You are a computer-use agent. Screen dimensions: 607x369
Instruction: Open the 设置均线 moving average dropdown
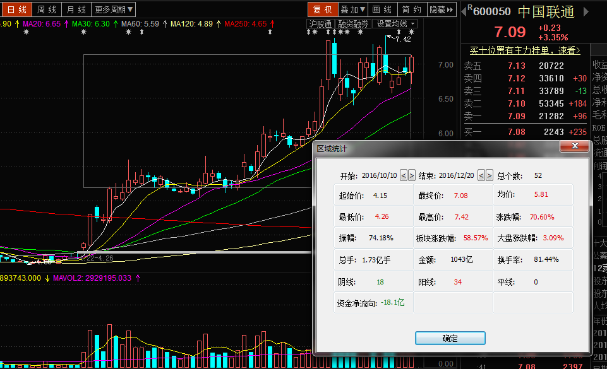pos(395,24)
